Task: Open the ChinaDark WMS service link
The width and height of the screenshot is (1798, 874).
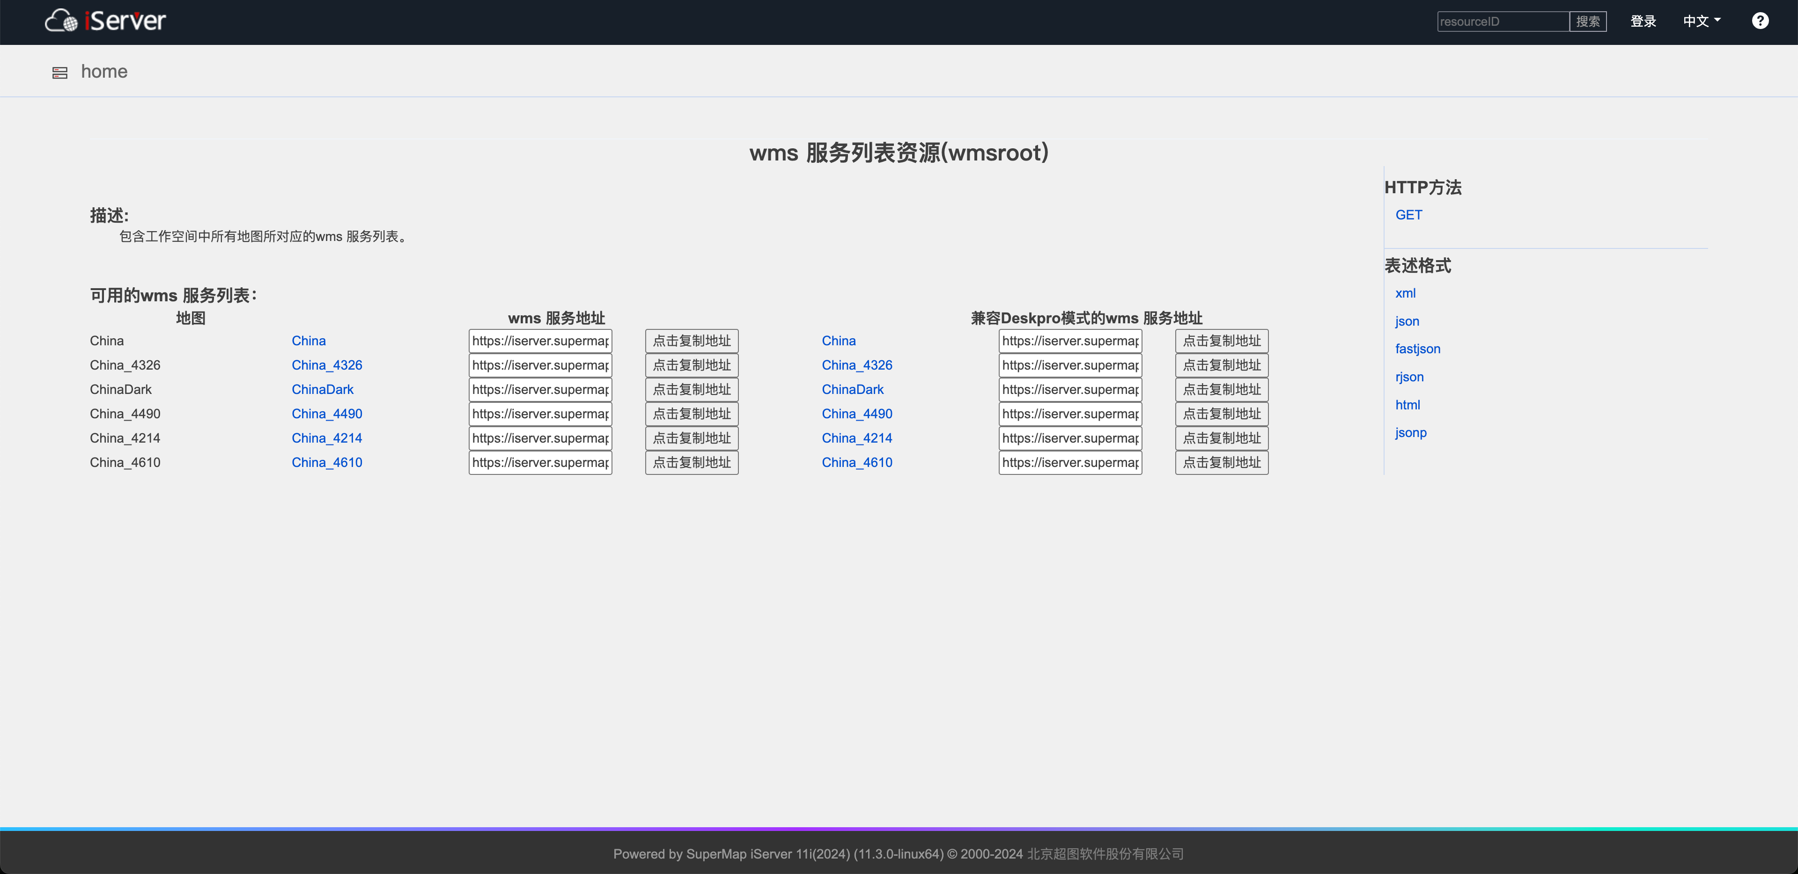Action: coord(322,389)
